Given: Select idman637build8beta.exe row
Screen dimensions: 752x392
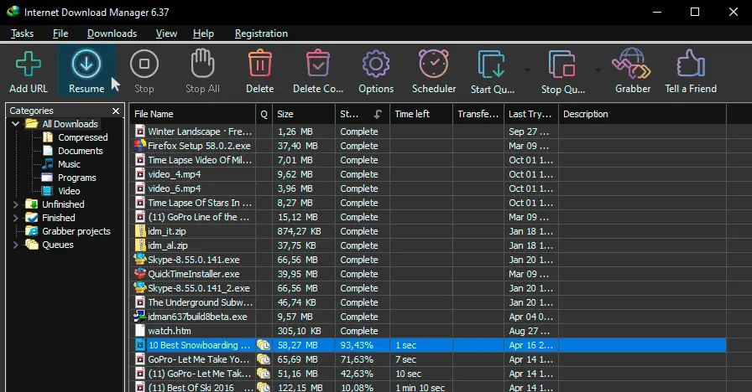Looking at the screenshot, I should click(428, 317).
